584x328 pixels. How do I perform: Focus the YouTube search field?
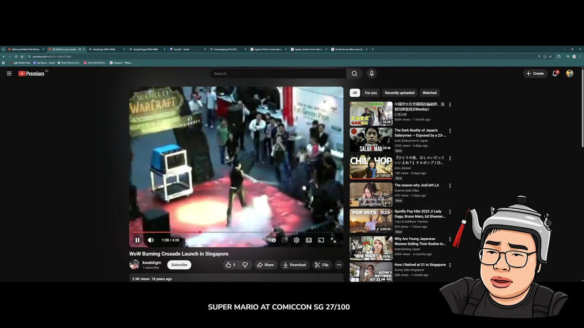click(278, 73)
